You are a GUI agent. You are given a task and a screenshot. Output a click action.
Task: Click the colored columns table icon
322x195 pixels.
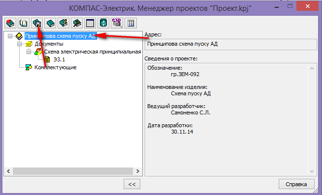pyautogui.click(x=130, y=23)
